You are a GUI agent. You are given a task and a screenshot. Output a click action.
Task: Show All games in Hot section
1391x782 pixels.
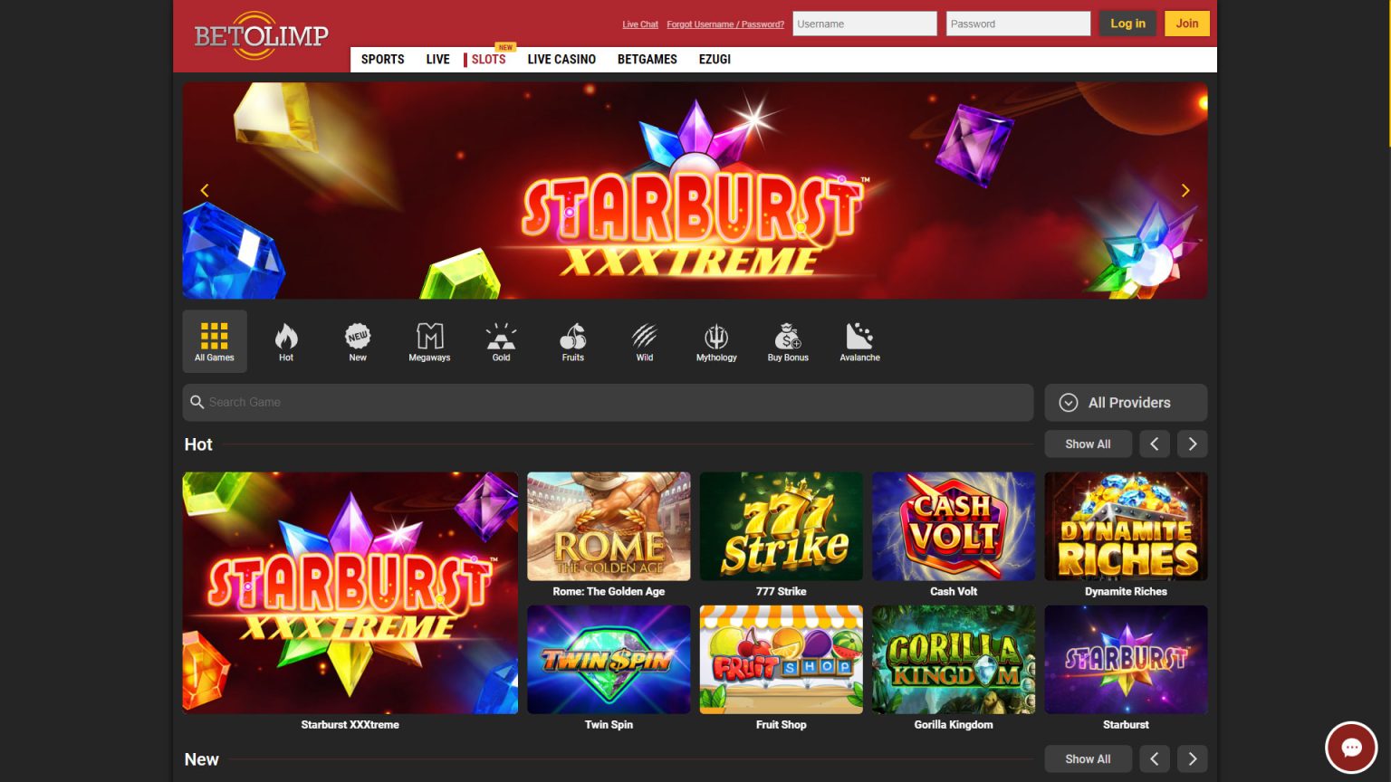pos(1088,444)
